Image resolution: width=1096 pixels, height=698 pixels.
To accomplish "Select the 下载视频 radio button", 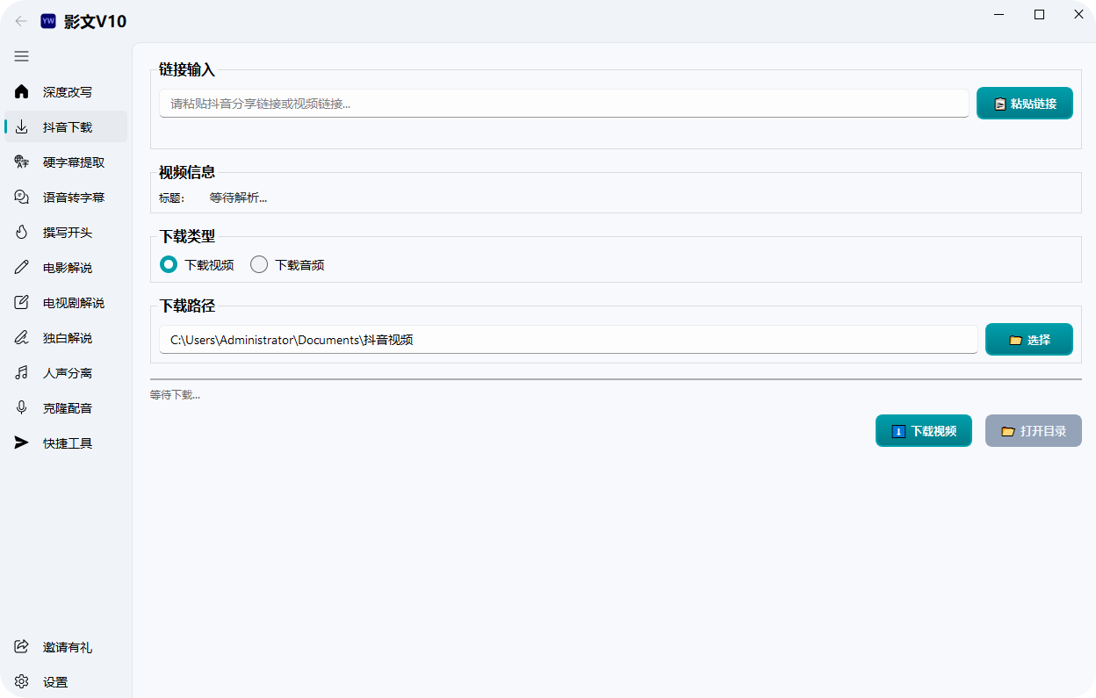I will (169, 264).
